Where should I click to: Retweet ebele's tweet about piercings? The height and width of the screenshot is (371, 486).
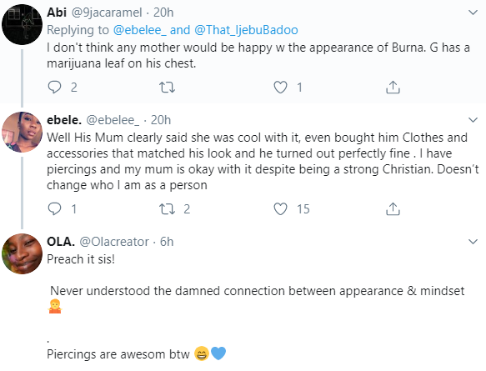(167, 209)
